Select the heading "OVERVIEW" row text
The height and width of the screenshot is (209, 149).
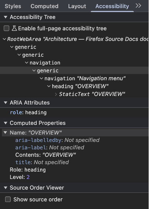(80, 86)
